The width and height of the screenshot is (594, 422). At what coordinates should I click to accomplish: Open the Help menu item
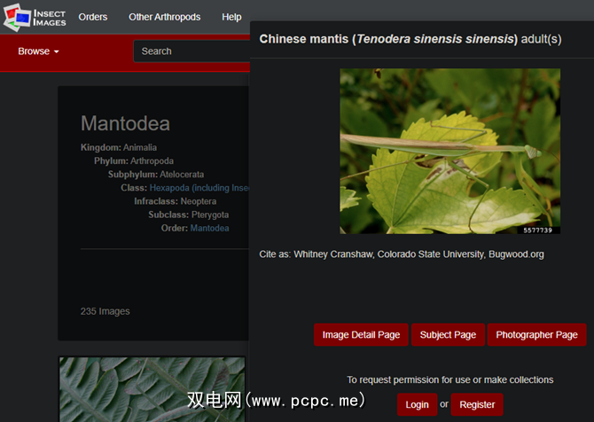pyautogui.click(x=231, y=17)
